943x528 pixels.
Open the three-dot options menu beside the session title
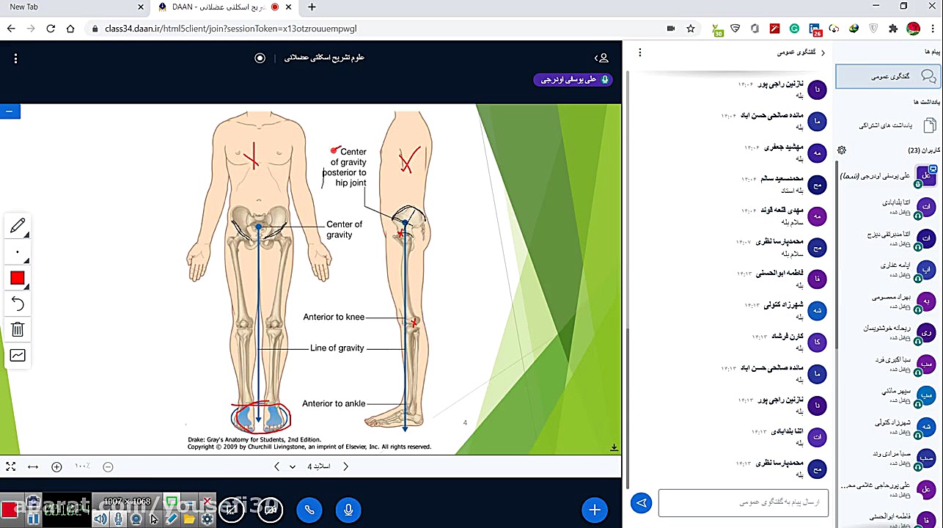tap(15, 58)
